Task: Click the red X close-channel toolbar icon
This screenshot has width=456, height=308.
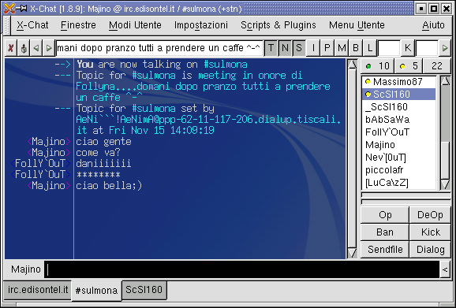Action: click(11, 48)
